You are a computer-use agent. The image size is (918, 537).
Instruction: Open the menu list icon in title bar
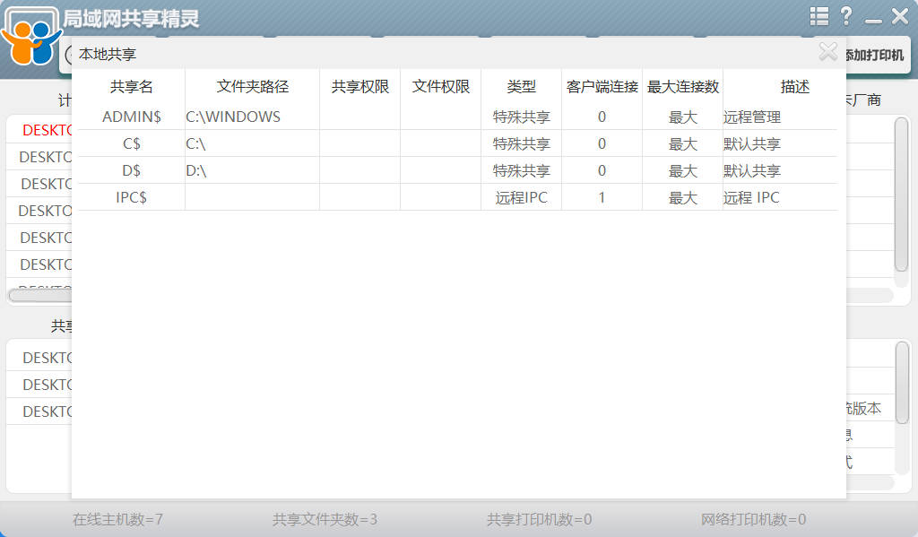819,16
